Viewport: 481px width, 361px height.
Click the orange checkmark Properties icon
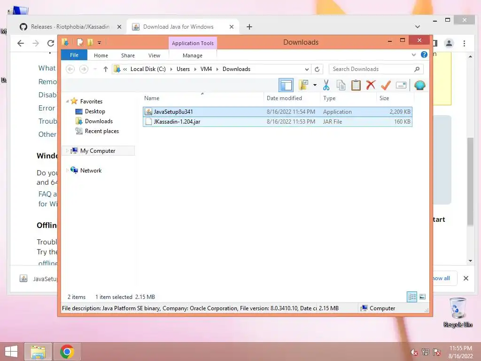point(386,85)
